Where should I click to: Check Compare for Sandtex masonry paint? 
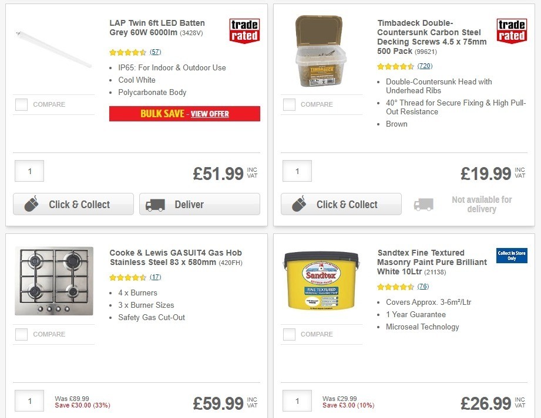(x=288, y=334)
